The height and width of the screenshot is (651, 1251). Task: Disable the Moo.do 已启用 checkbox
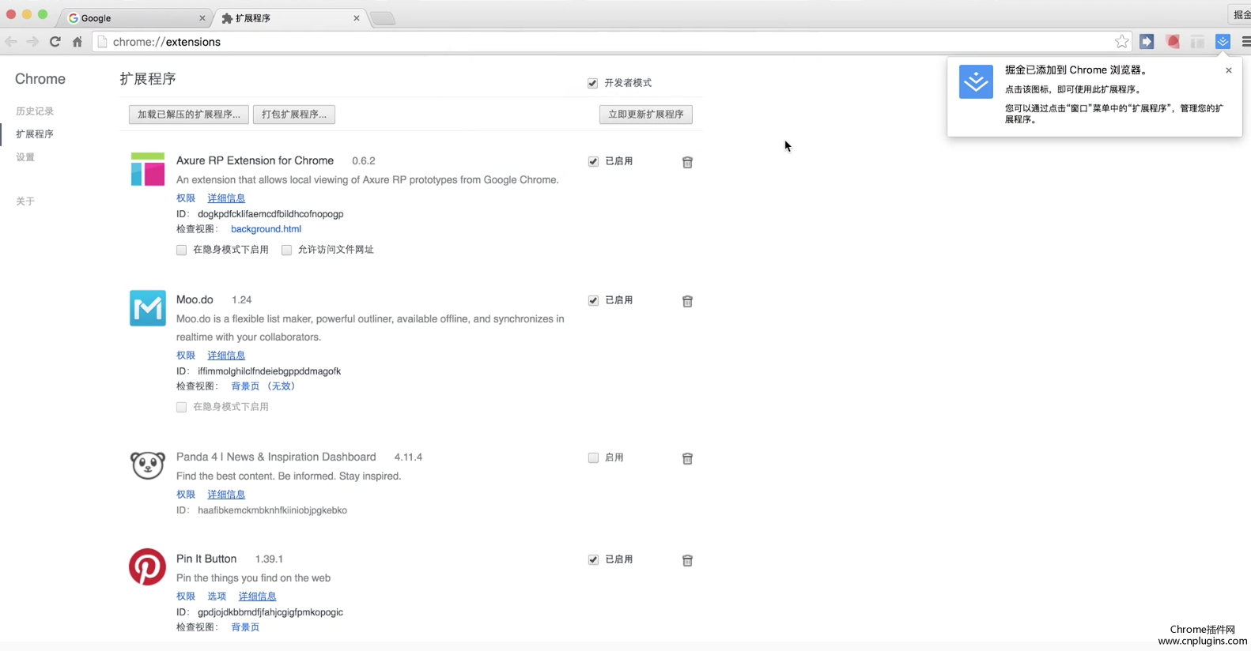tap(593, 300)
